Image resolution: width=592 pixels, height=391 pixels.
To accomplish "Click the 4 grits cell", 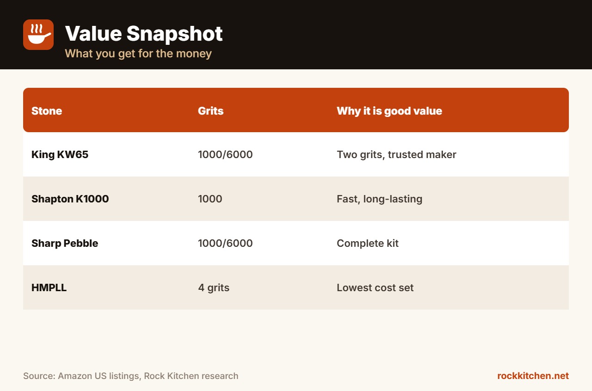I will pyautogui.click(x=214, y=287).
